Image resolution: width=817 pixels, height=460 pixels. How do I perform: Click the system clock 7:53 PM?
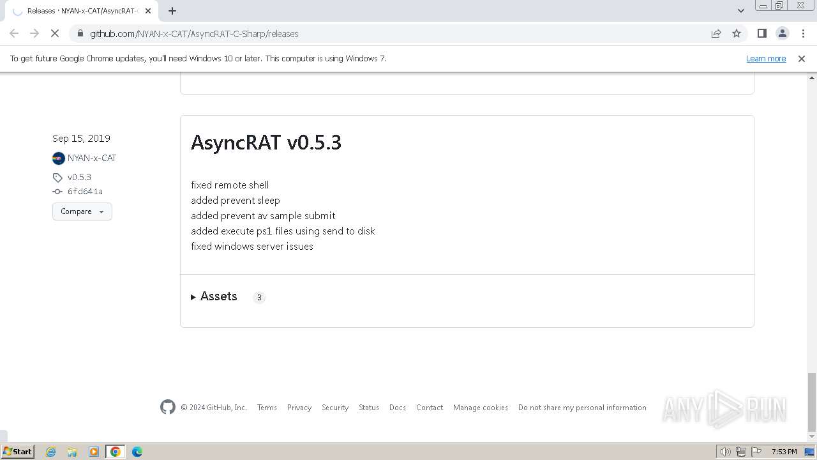click(784, 452)
